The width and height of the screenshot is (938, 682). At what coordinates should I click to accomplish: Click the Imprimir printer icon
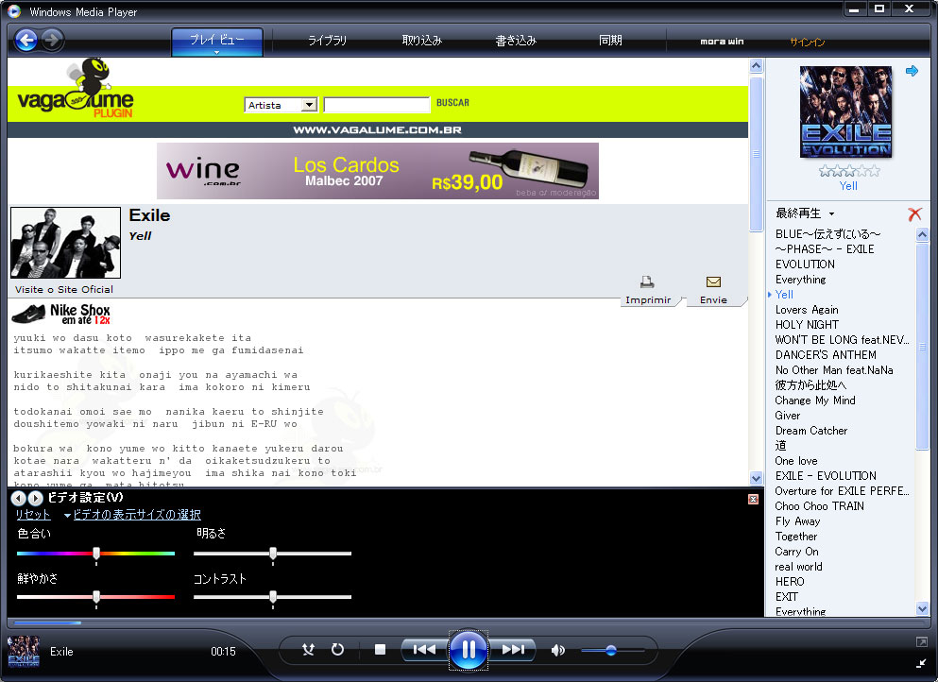pyautogui.click(x=647, y=281)
